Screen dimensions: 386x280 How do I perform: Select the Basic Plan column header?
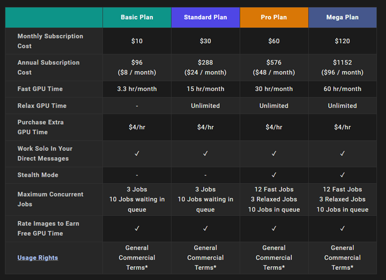click(x=137, y=17)
